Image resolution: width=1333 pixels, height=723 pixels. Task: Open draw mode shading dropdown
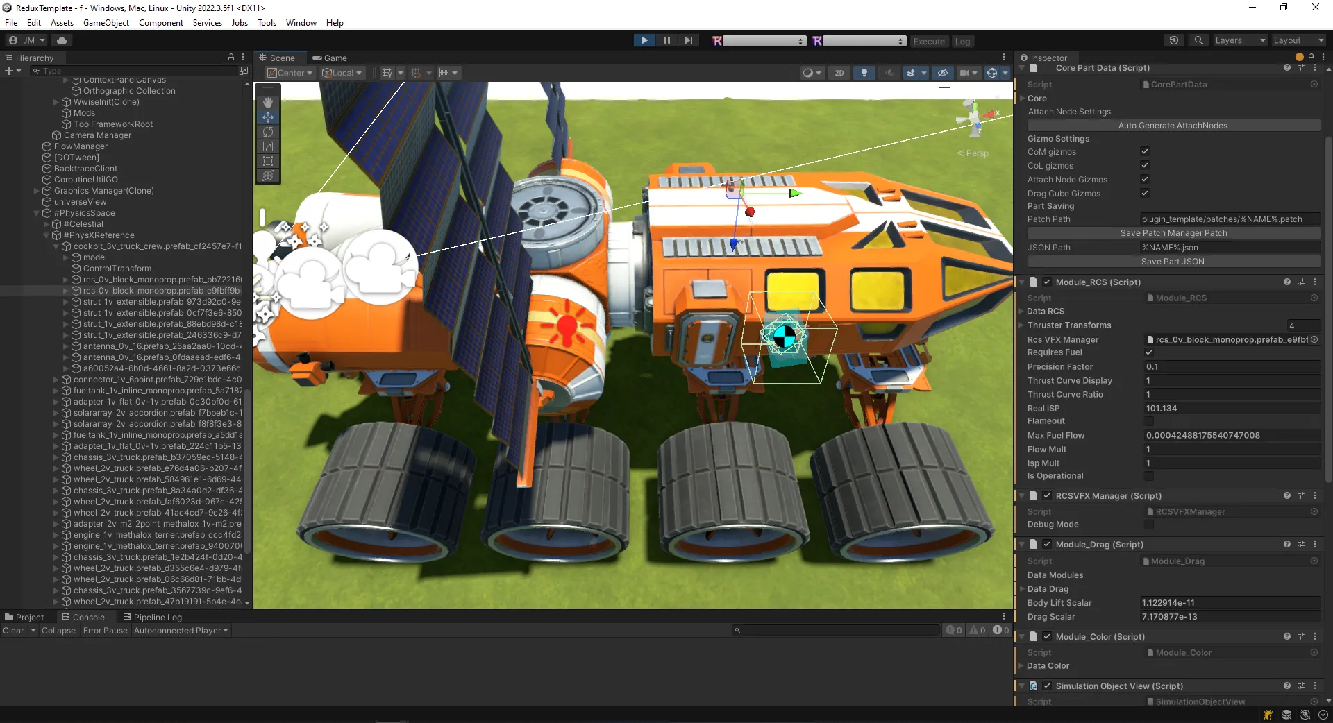click(x=812, y=73)
